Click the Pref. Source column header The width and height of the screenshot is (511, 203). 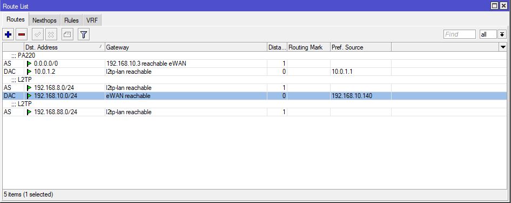[360, 47]
